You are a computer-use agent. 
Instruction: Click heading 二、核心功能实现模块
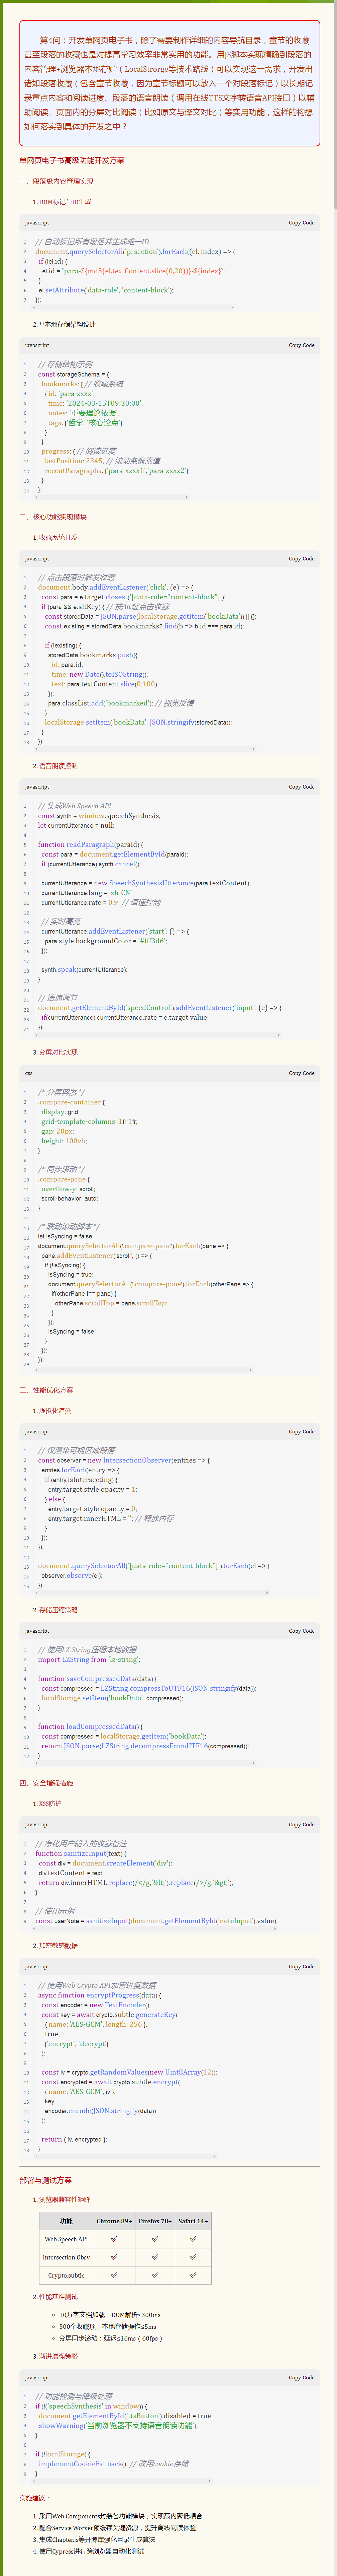tap(53, 517)
